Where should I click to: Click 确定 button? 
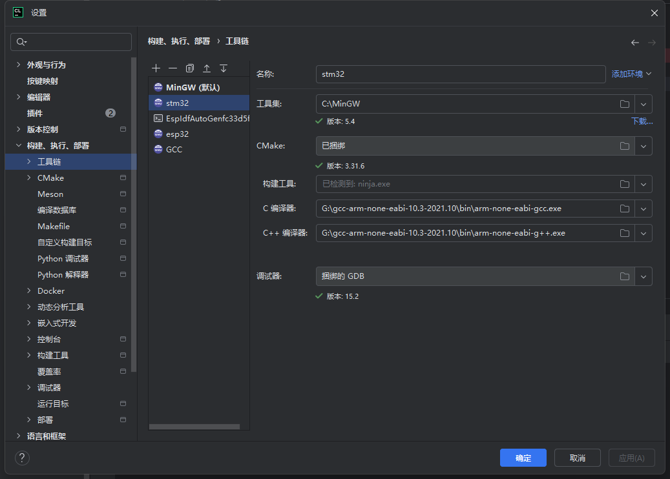click(x=523, y=458)
